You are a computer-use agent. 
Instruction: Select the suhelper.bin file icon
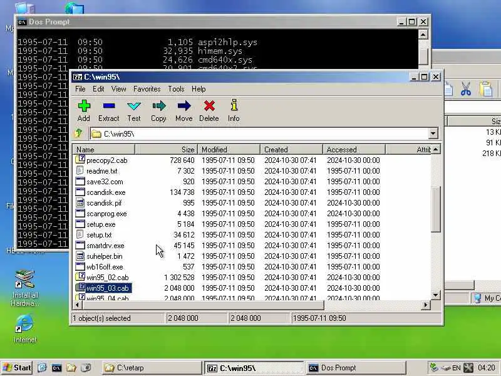click(x=80, y=256)
